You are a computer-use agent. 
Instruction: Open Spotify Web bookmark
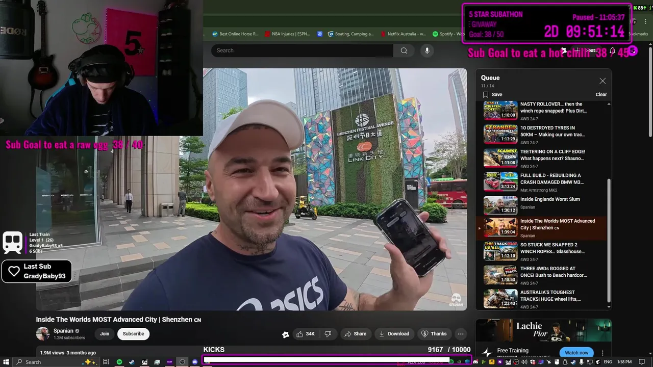449,34
